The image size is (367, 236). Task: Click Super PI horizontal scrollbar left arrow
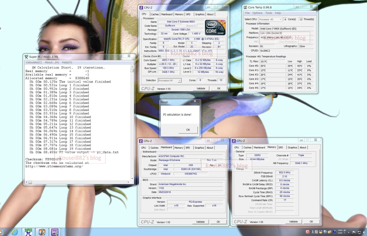coord(26,182)
